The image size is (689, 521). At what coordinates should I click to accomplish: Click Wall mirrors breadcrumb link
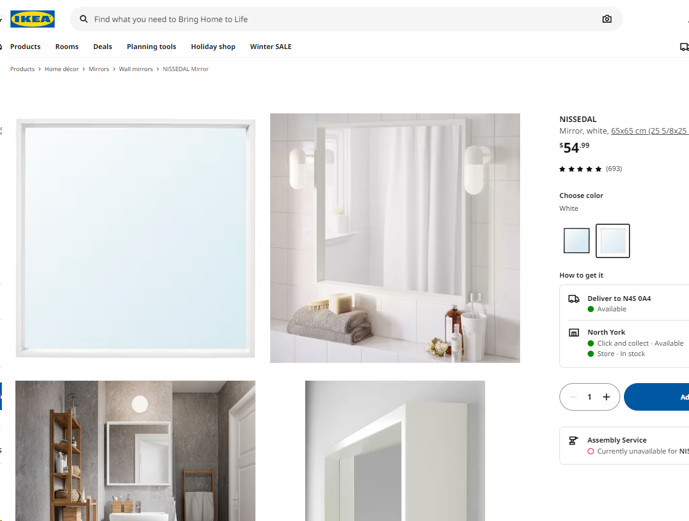coord(136,69)
